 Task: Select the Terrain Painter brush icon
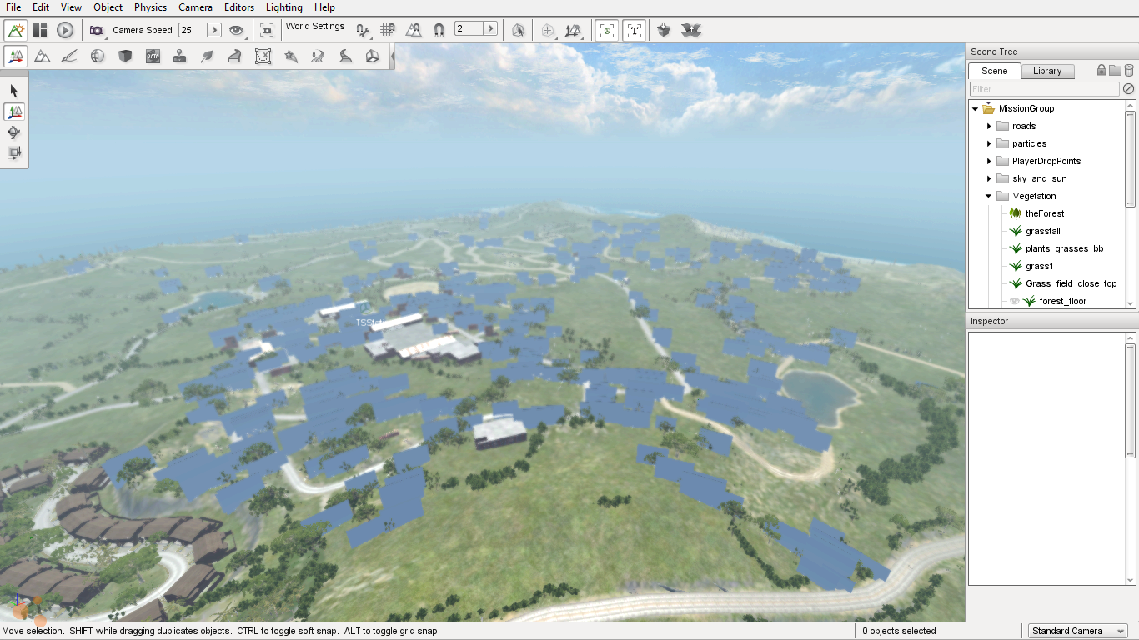pyautogui.click(x=70, y=57)
